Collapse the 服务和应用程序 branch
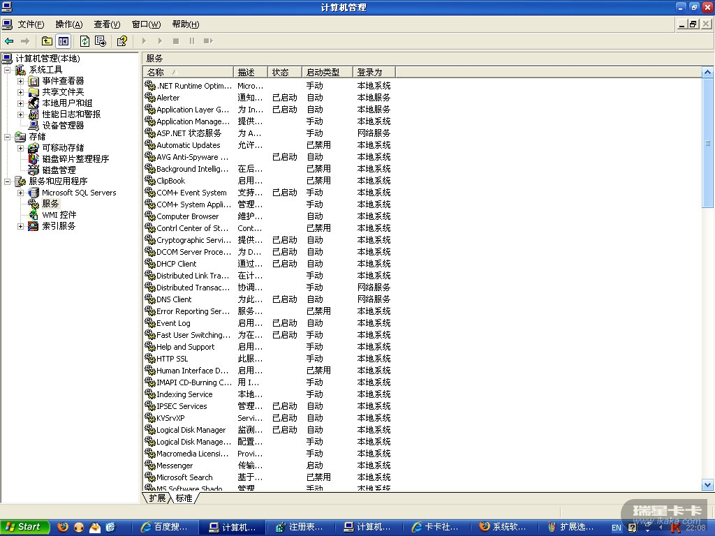Screen dimensions: 715x536 [7, 181]
